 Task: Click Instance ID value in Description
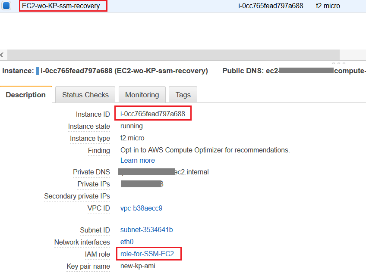[x=153, y=114]
